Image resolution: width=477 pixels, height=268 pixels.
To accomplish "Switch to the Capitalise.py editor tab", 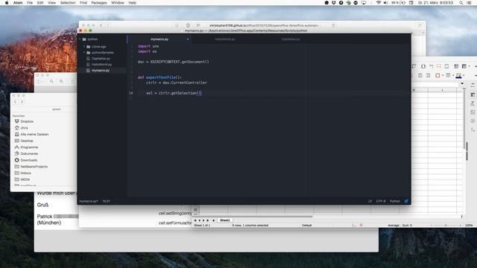I will click(291, 39).
